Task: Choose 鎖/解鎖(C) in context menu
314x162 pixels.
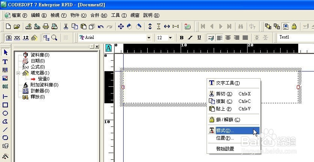Action: click(x=234, y=120)
